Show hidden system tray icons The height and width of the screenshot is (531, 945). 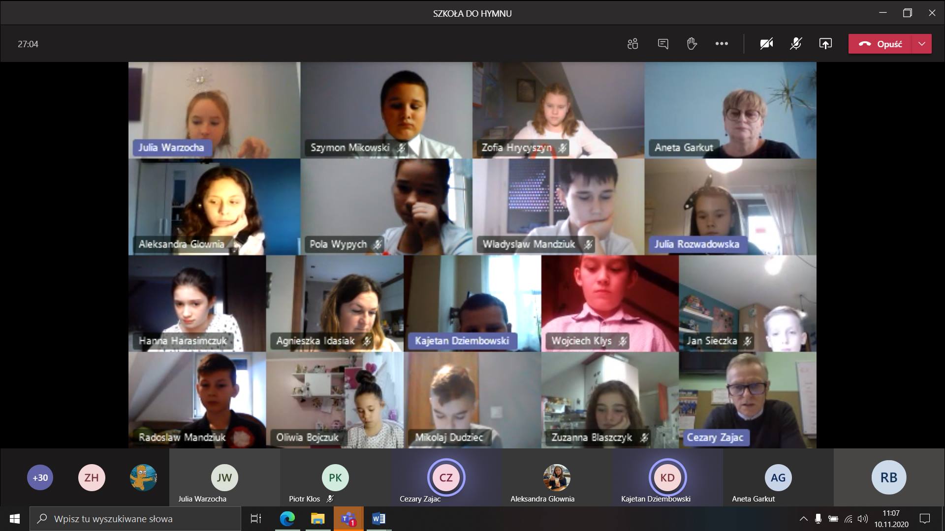(803, 519)
